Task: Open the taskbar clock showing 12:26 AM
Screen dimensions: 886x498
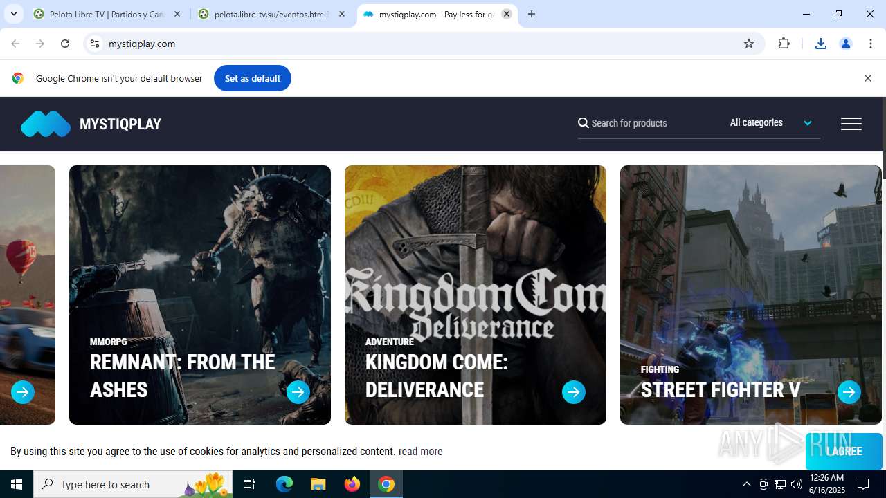Action: coord(826,484)
